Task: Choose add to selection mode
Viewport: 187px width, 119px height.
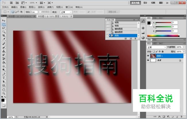Action: 16,12
